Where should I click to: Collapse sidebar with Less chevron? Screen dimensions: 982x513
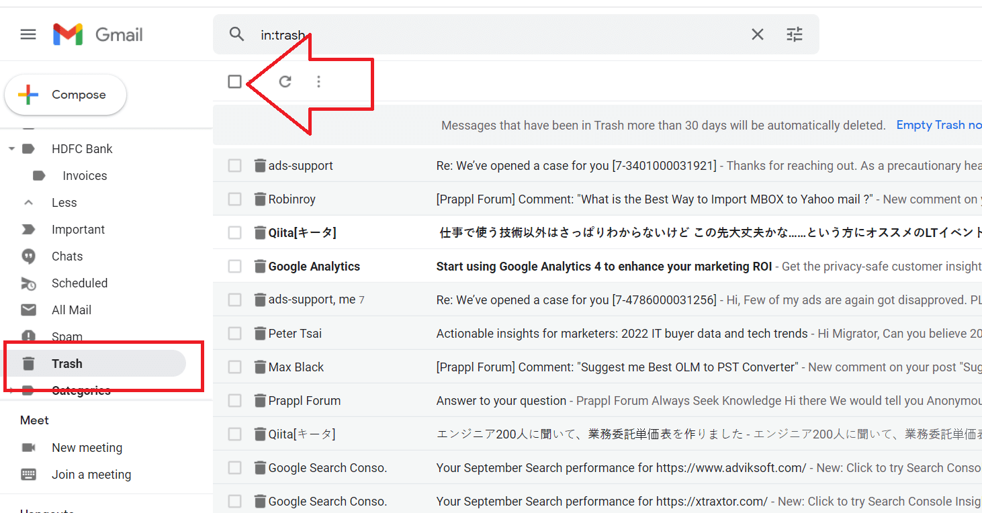click(28, 203)
